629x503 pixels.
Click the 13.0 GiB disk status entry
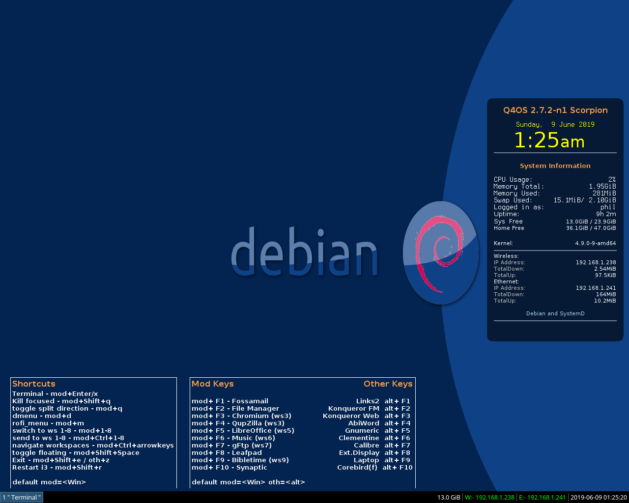click(x=449, y=497)
